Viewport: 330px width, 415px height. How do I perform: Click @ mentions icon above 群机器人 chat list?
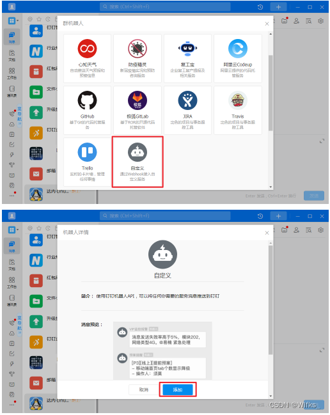(x=30, y=19)
